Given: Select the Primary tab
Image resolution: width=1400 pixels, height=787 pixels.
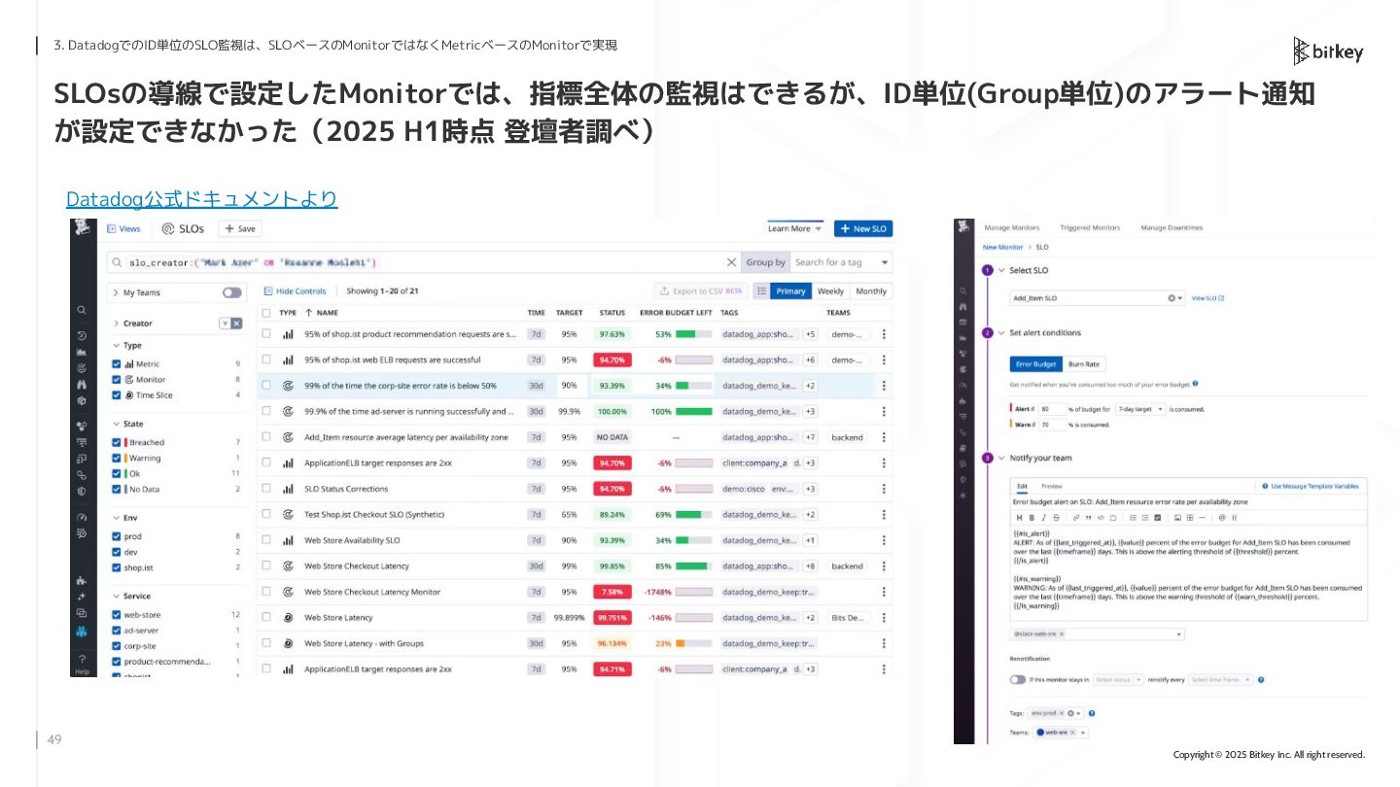Looking at the screenshot, I should pos(790,291).
